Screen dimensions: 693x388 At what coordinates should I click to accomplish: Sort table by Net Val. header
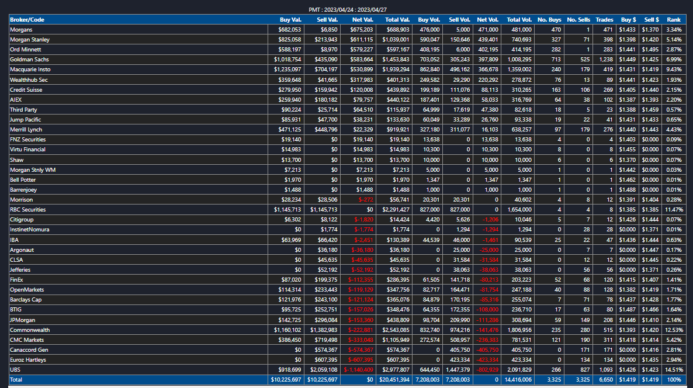pos(362,20)
